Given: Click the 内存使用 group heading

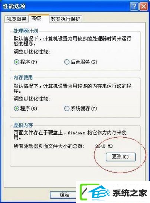Looking at the screenshot, I should [x=23, y=78].
